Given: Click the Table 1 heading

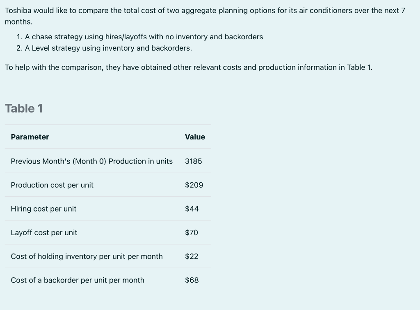Looking at the screenshot, I should [x=24, y=108].
